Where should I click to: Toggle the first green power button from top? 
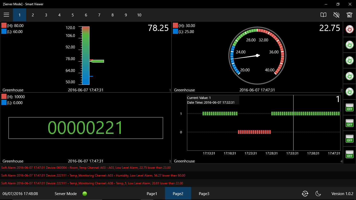coord(349,45)
